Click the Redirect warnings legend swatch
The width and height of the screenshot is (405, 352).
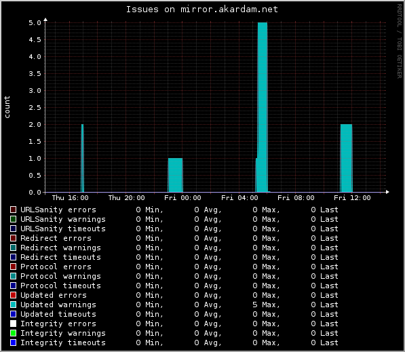[x=13, y=248]
